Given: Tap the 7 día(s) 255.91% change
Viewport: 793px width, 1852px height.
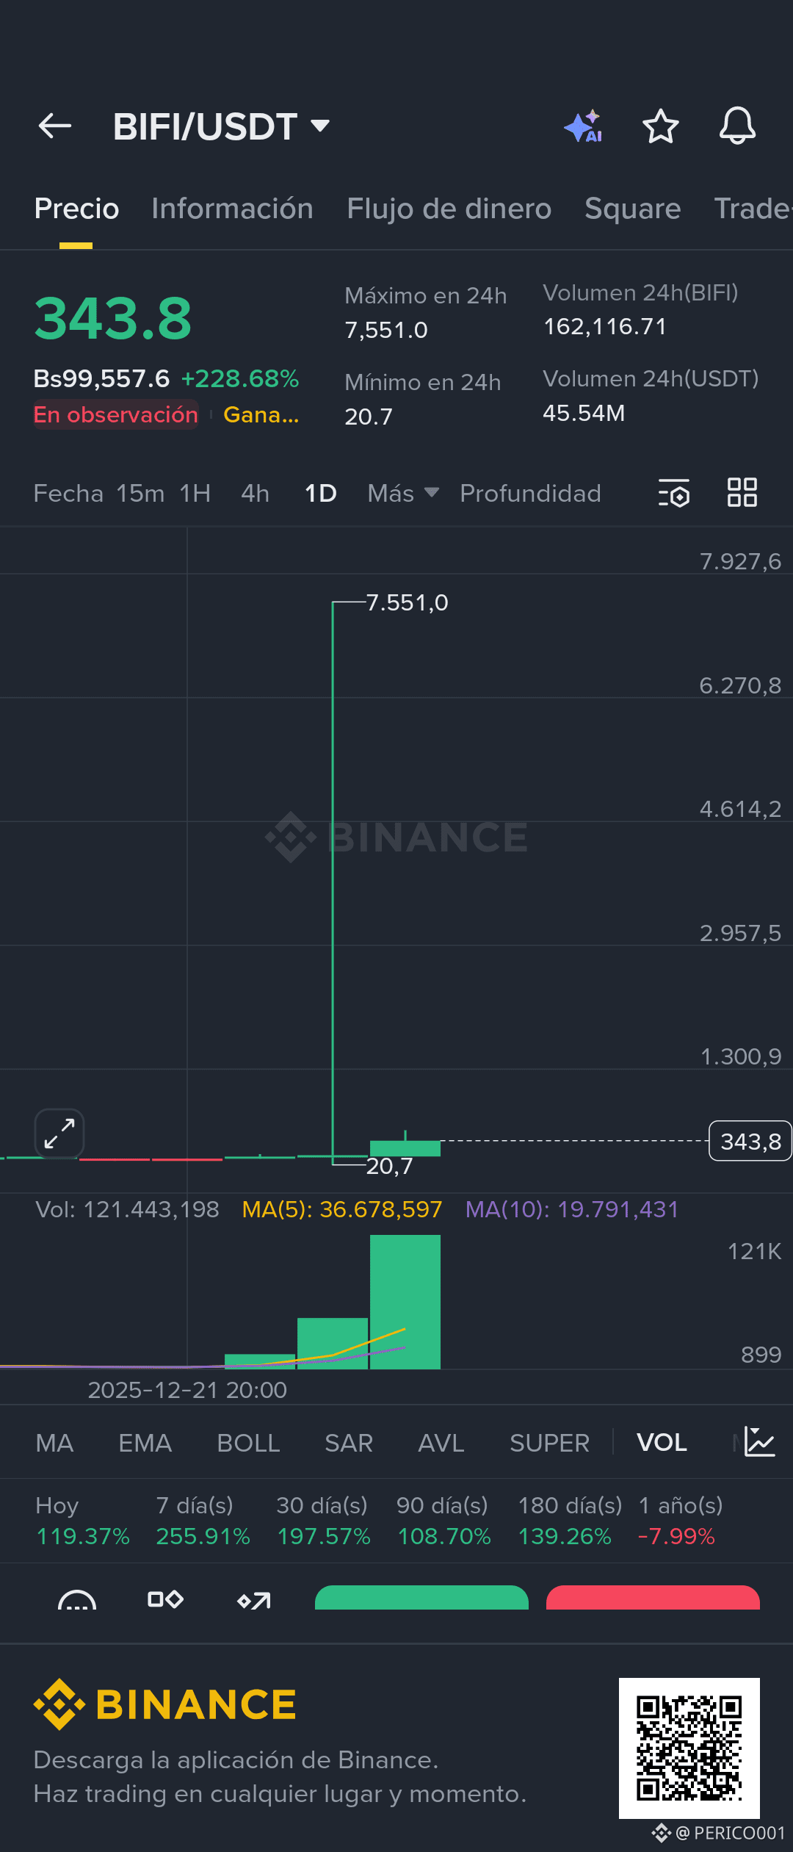Looking at the screenshot, I should tap(203, 1521).
